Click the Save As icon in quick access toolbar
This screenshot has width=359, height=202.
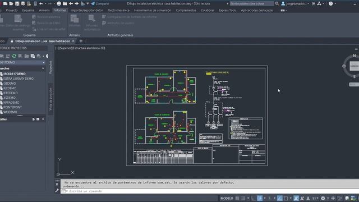pos(23,4)
